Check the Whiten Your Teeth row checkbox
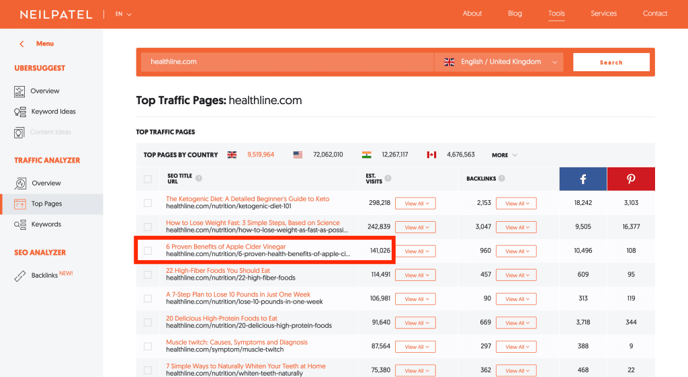Image resolution: width=688 pixels, height=377 pixels. click(148, 370)
